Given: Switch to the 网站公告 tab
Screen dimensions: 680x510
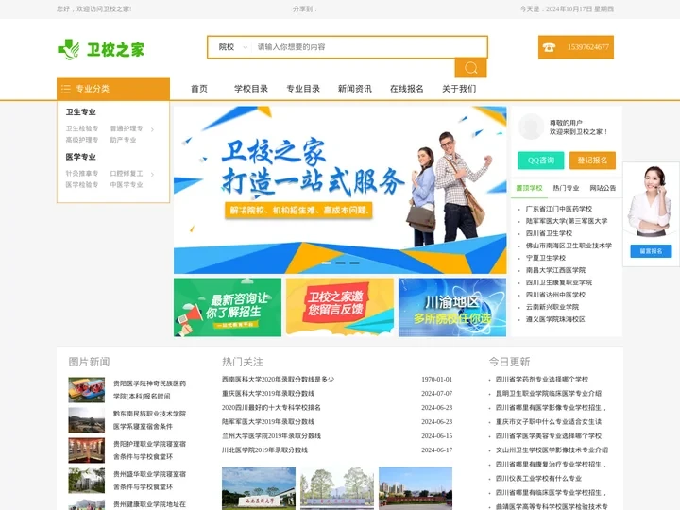Looking at the screenshot, I should coord(603,188).
